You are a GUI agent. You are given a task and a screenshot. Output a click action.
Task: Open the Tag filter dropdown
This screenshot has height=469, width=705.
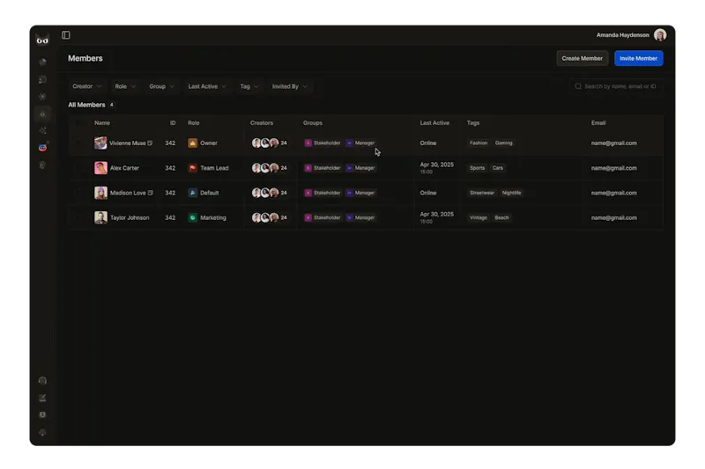click(x=249, y=86)
